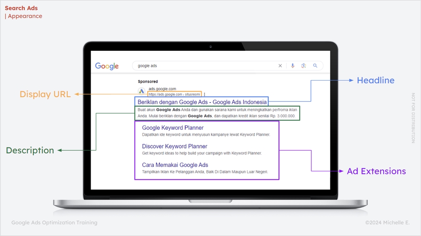Viewport: 421px width, 236px height.
Task: Click the 'Headline' annotation label
Action: click(x=376, y=80)
